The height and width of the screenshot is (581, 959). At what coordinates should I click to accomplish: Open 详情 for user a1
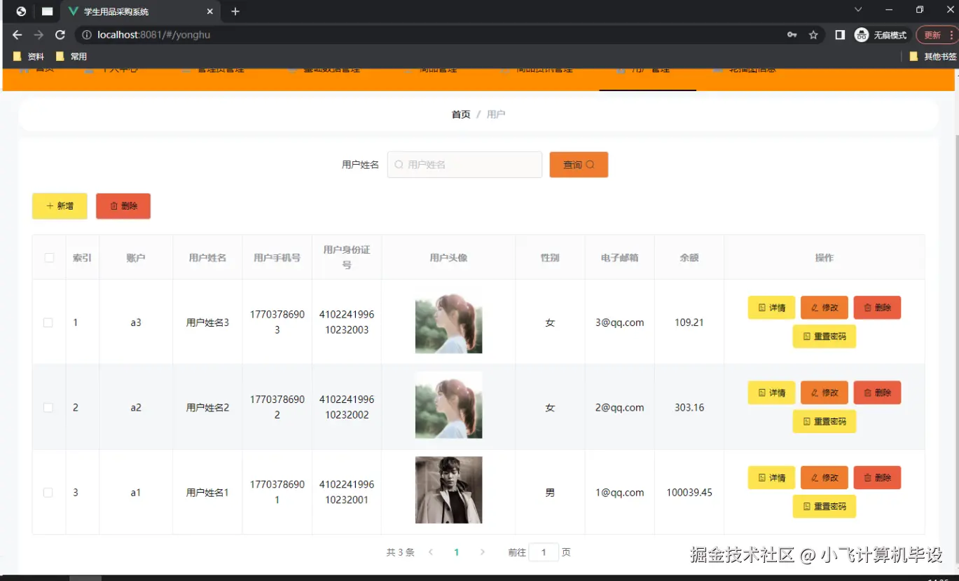771,477
